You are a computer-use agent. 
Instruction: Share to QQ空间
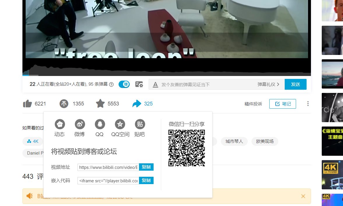[x=120, y=125]
